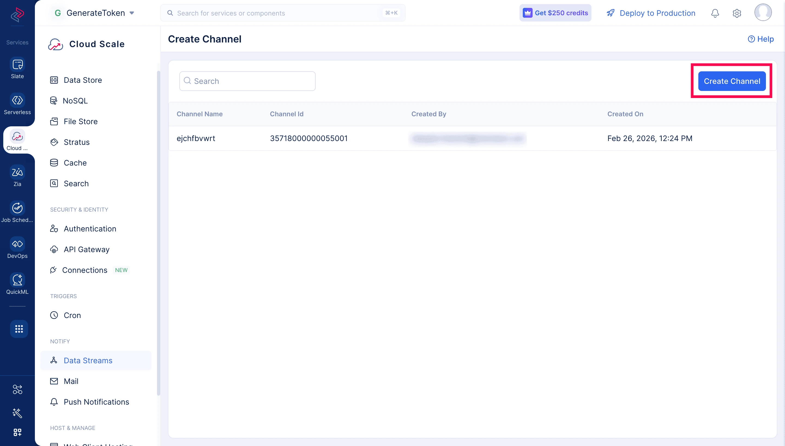Viewport: 785px width, 446px height.
Task: Open the Job Scheduling service
Action: [x=17, y=212]
